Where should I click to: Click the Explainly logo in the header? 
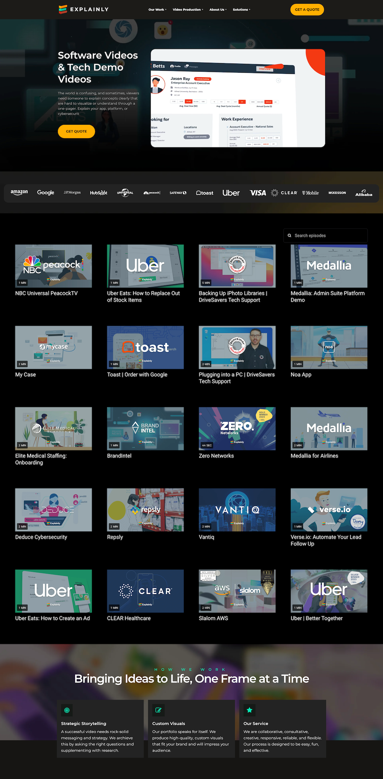pos(83,9)
